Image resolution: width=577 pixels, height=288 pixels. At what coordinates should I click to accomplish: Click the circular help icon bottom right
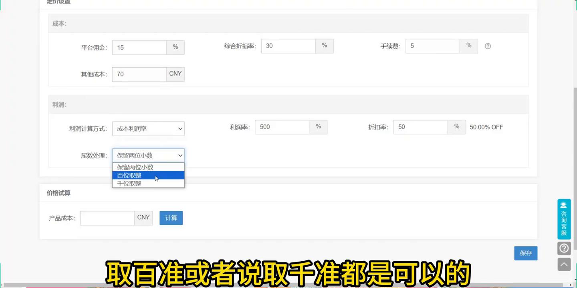click(x=564, y=248)
